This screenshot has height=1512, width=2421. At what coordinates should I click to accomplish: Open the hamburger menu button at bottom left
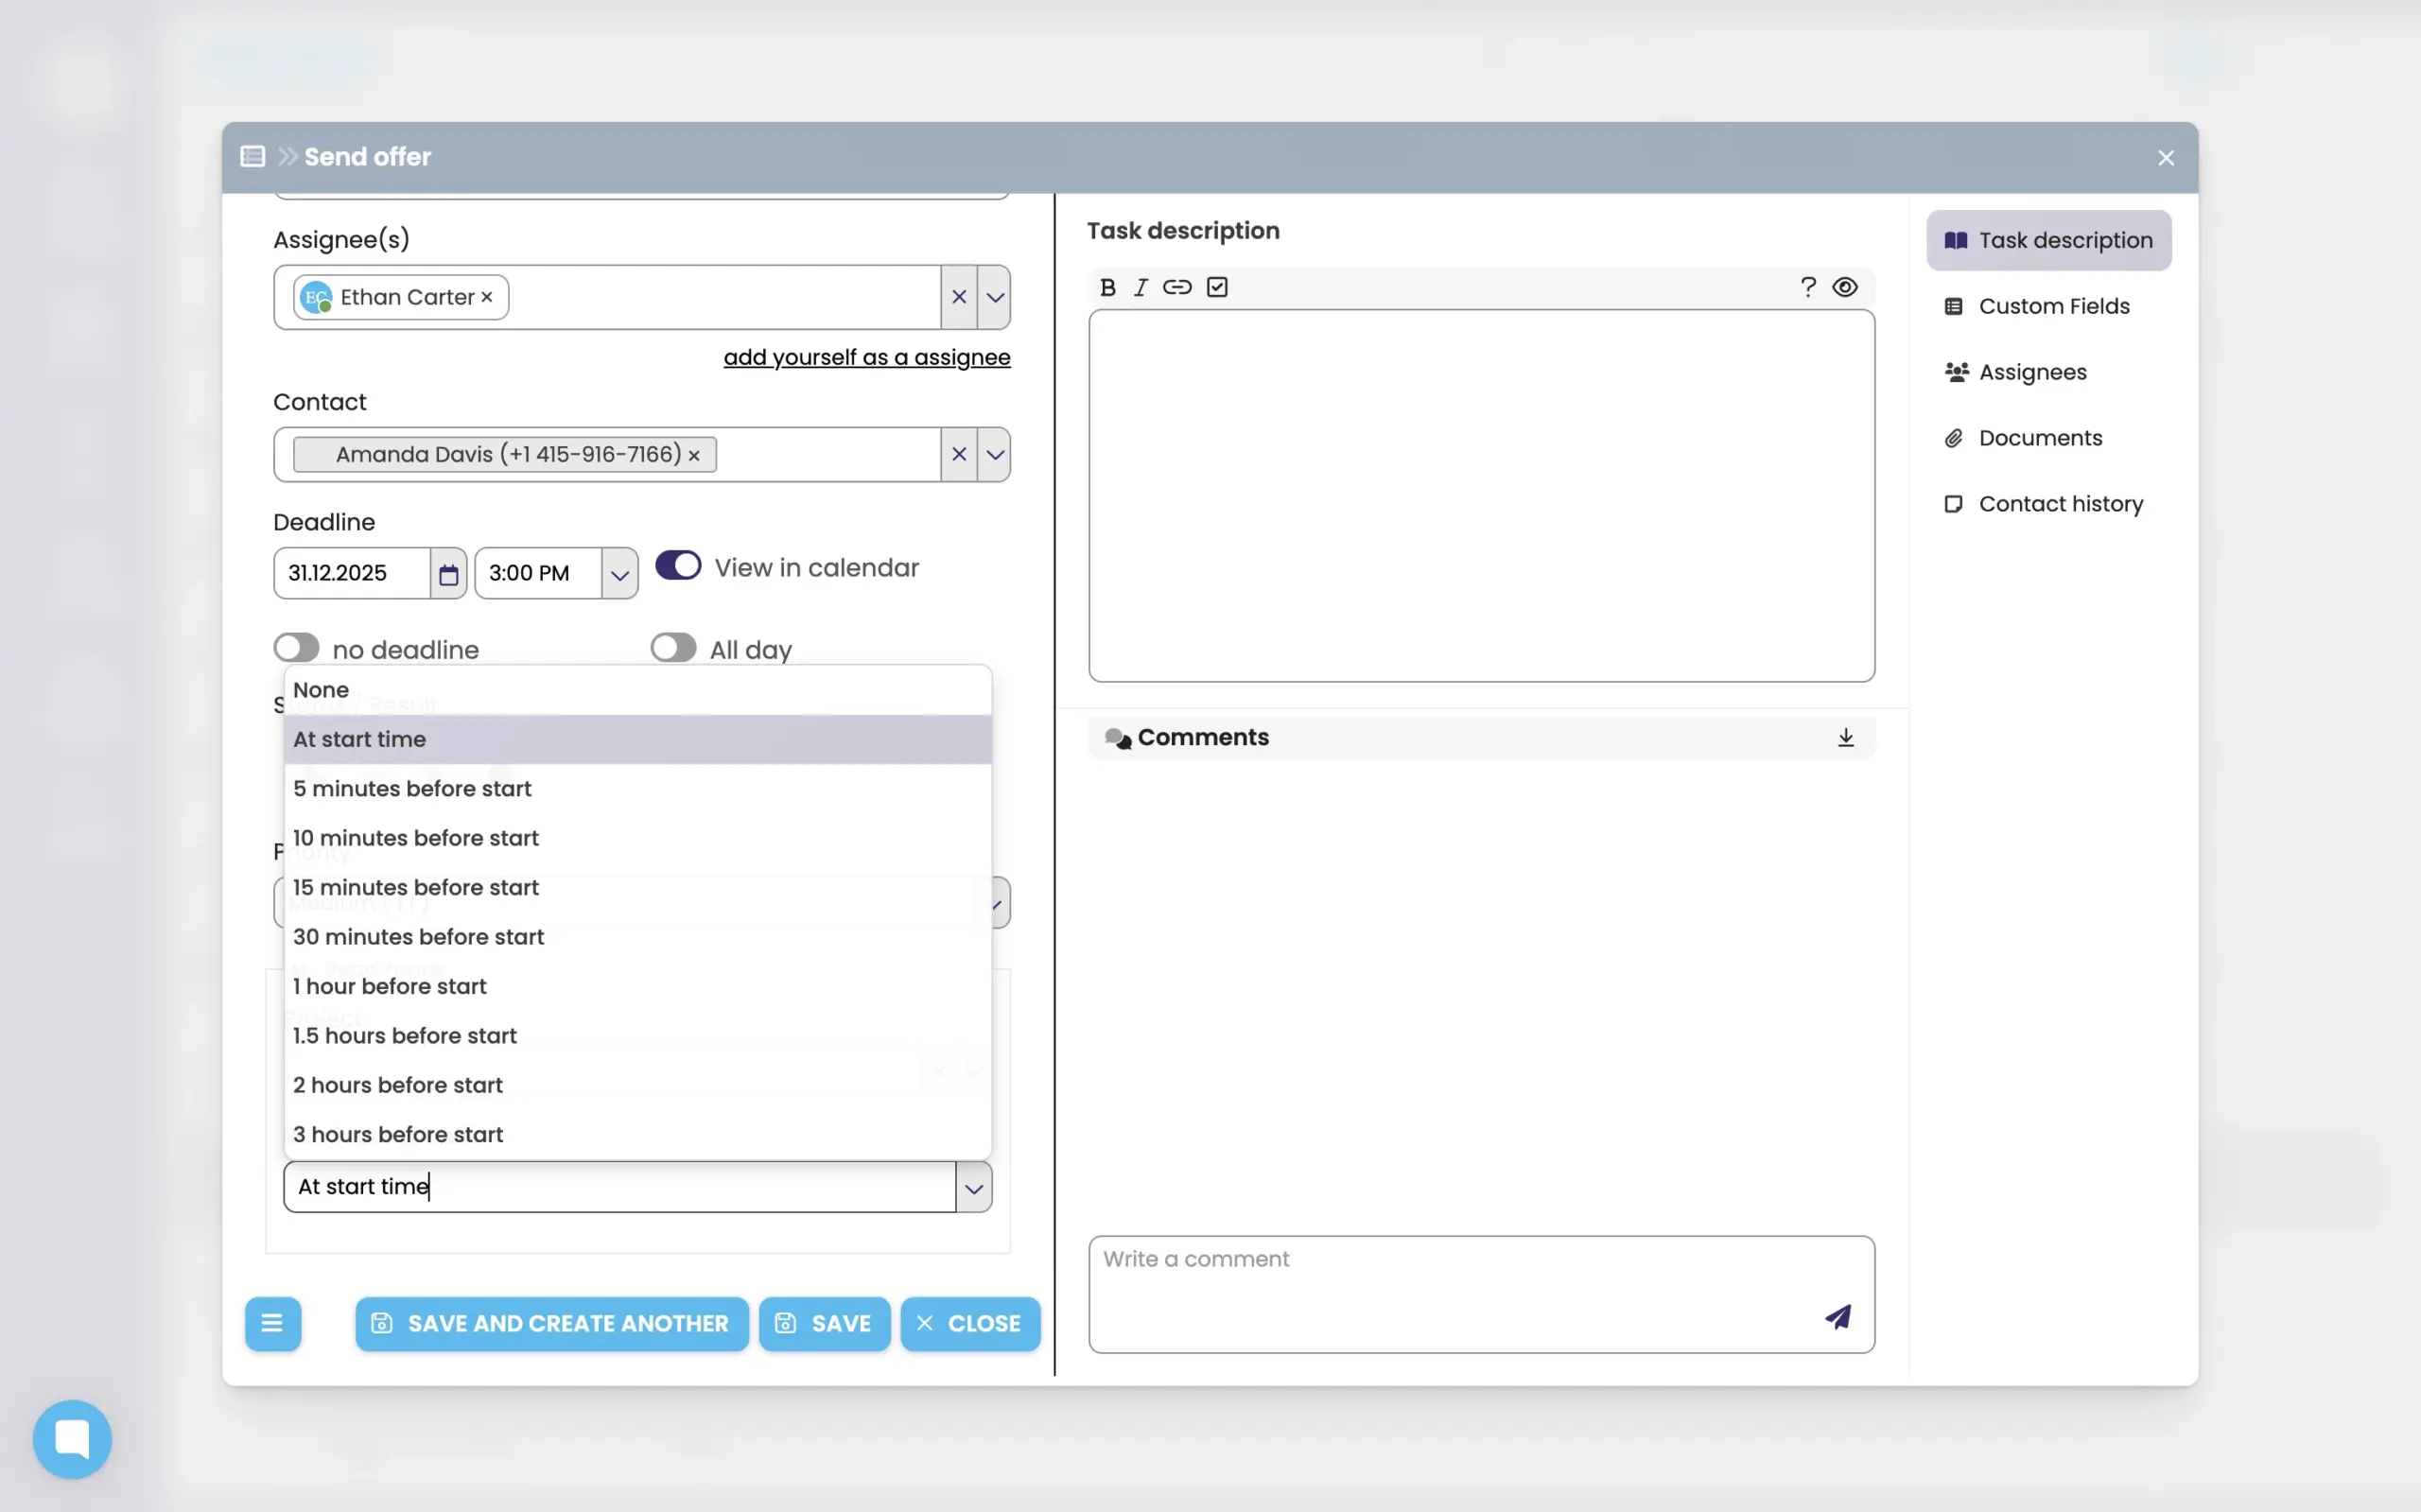coord(272,1324)
